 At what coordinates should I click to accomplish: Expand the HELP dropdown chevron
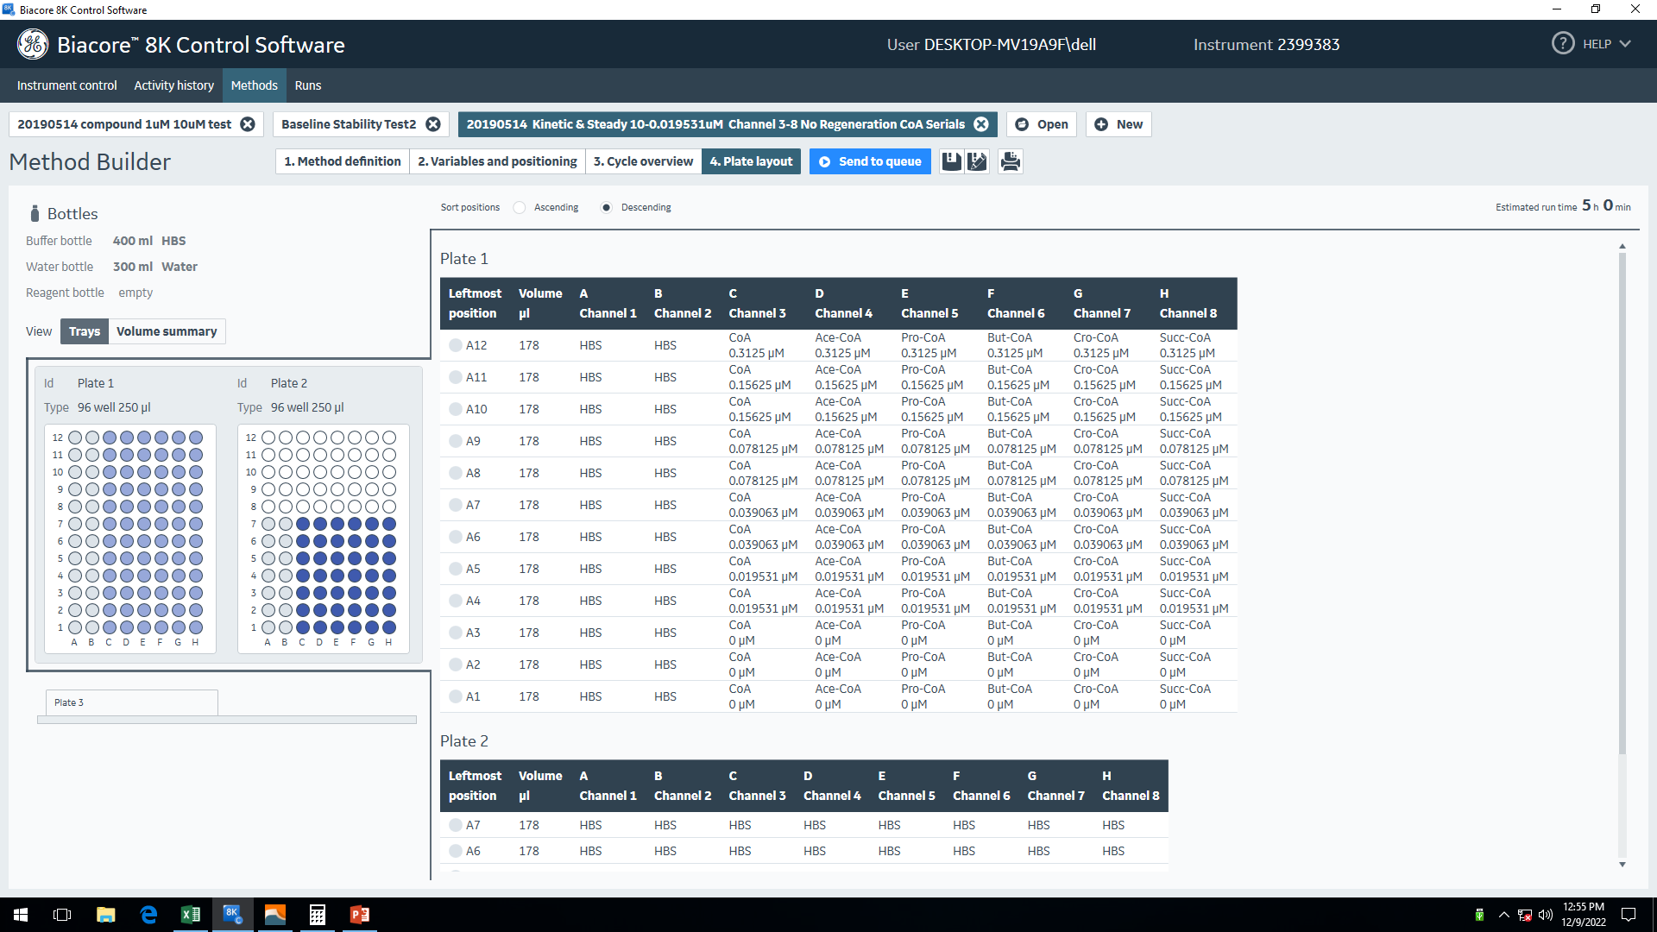(x=1625, y=44)
